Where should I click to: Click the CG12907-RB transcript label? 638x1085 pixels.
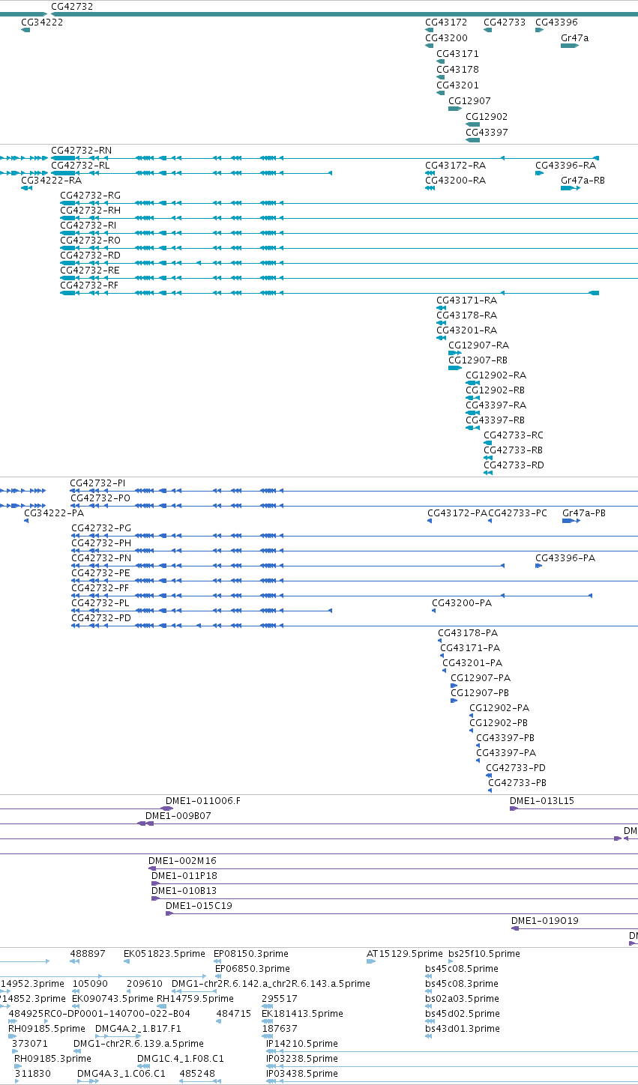[478, 360]
